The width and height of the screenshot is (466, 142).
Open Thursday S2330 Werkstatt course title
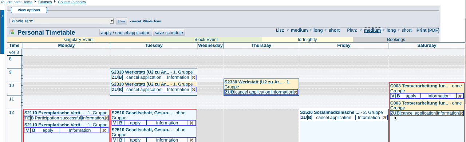coord(253,82)
